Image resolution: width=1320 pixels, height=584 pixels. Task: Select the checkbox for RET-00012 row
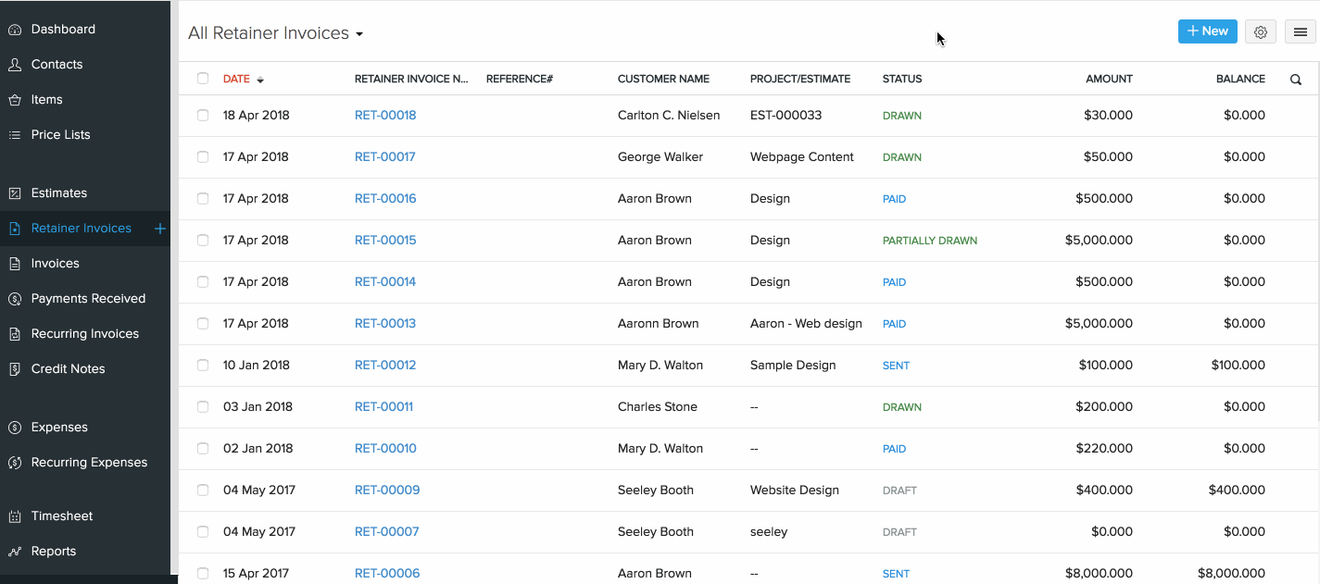203,366
